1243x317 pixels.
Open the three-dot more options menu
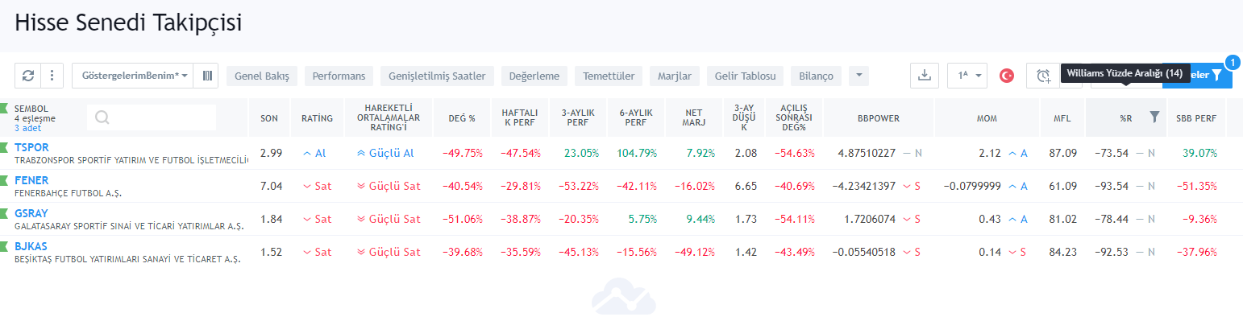tap(52, 76)
